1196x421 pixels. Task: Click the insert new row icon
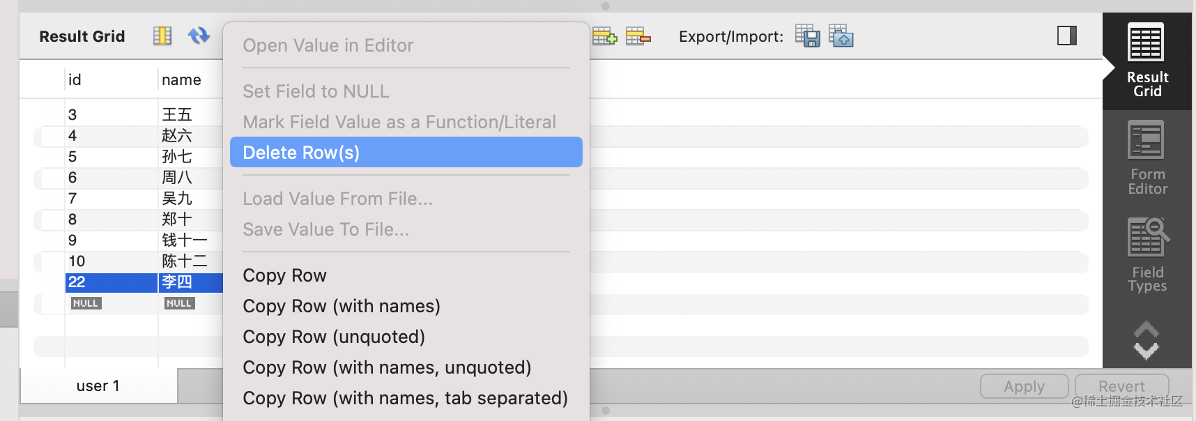click(x=604, y=36)
